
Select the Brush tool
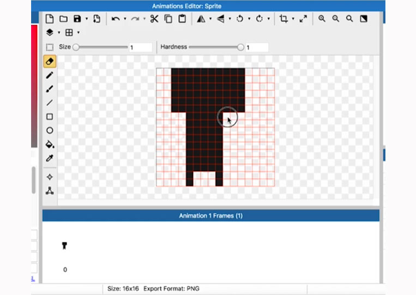point(50,89)
